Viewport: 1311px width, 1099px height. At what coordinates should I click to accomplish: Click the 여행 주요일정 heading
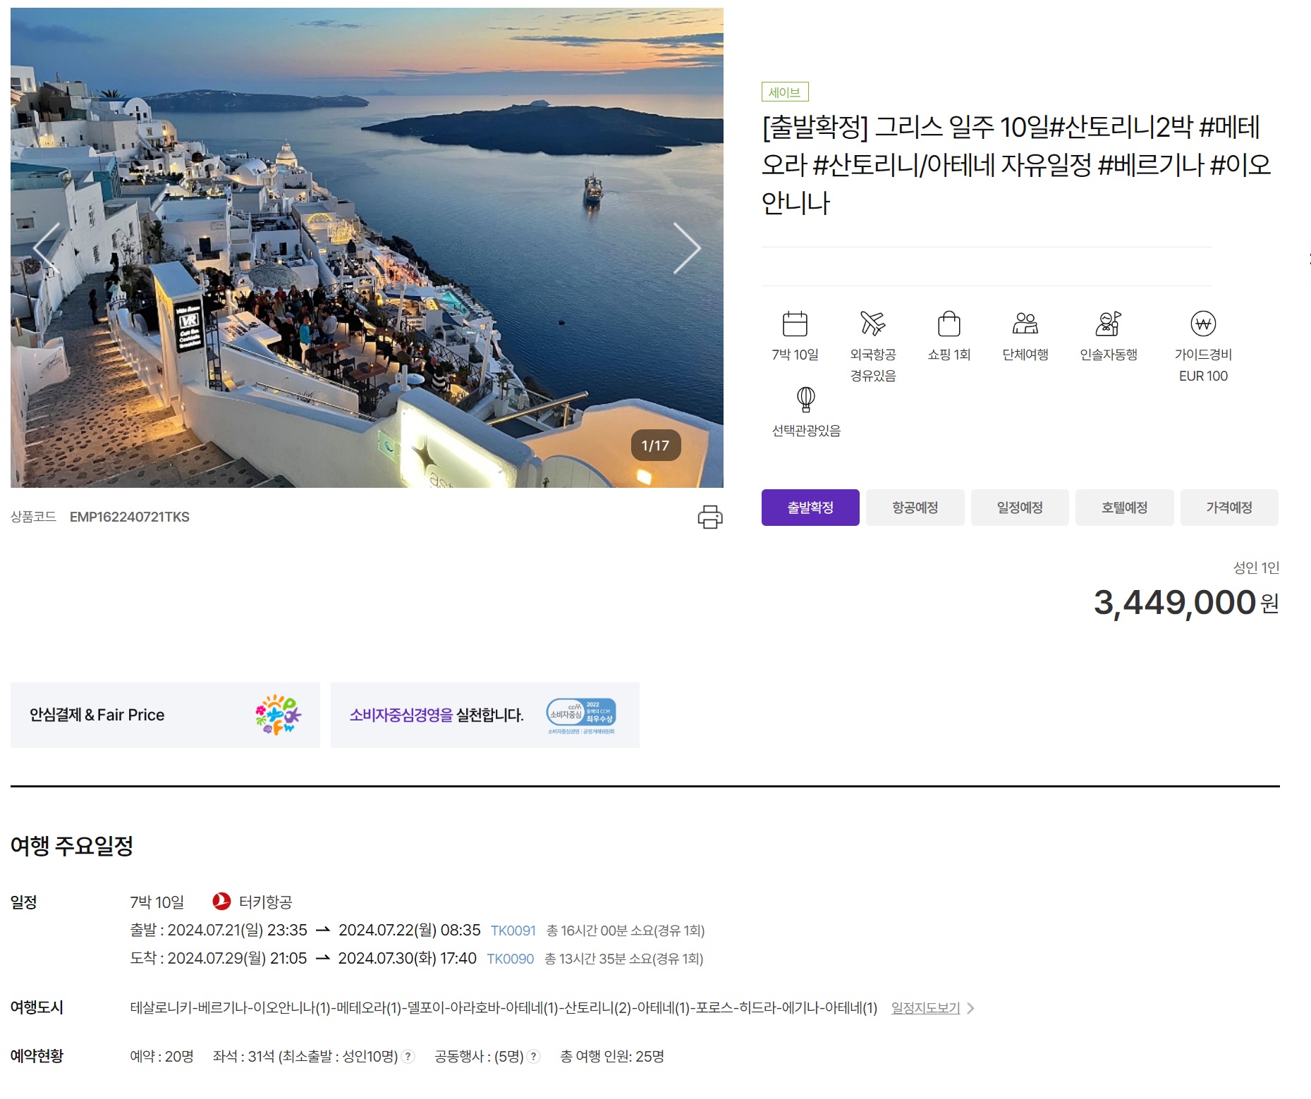pyautogui.click(x=72, y=845)
